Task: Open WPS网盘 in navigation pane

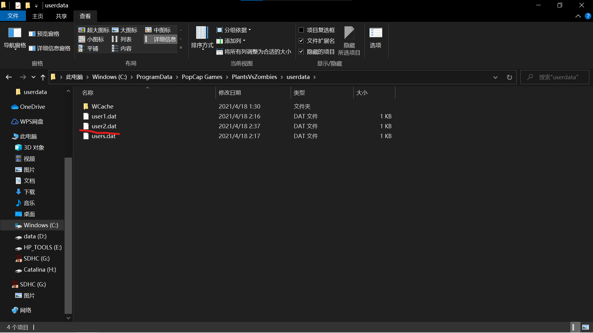Action: click(x=31, y=121)
